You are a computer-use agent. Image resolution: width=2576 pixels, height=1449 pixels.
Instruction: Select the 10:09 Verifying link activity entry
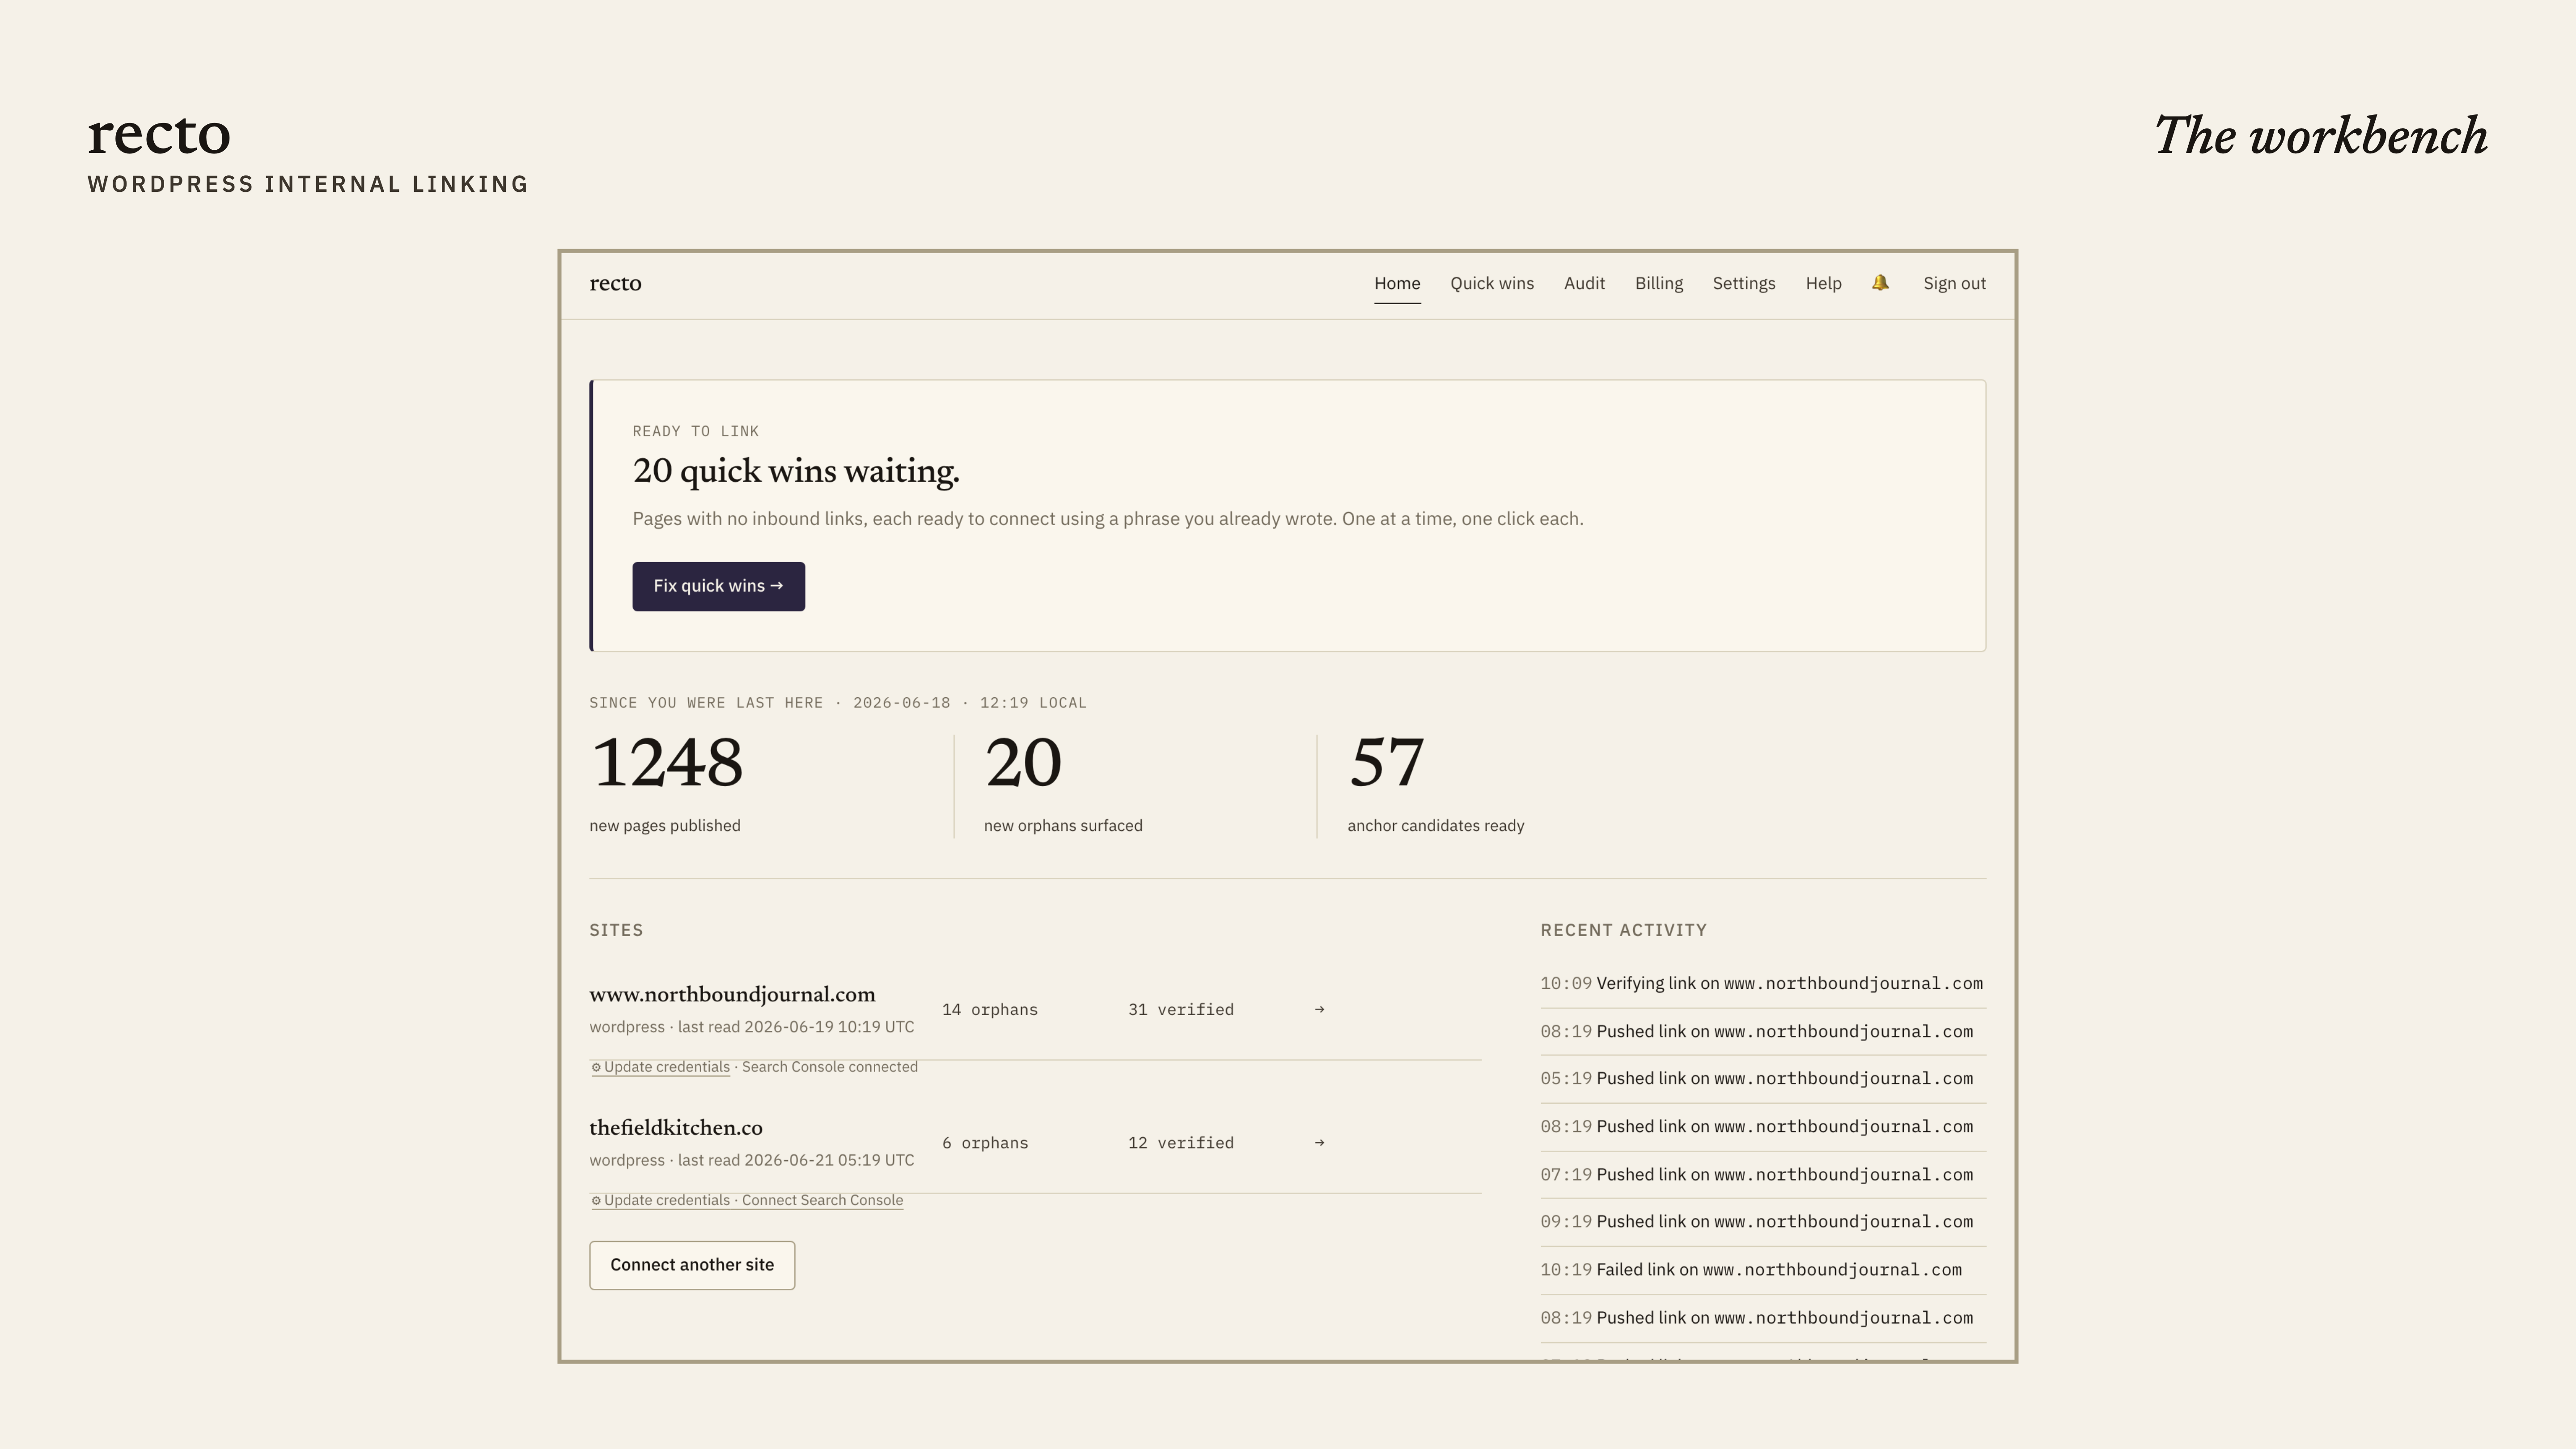pyautogui.click(x=1762, y=984)
